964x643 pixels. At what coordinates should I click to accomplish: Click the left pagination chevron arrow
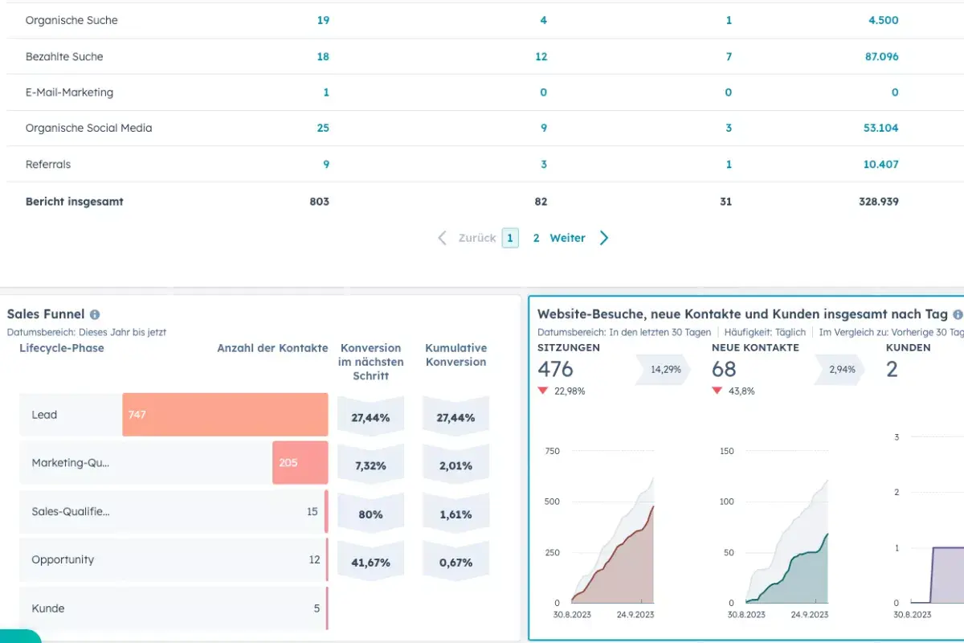pyautogui.click(x=441, y=238)
